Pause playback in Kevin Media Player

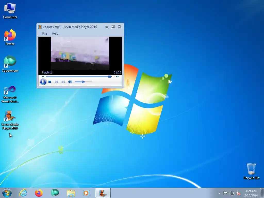(43, 82)
